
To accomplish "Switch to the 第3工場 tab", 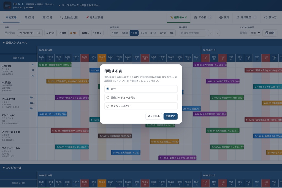I will (x=47, y=17).
